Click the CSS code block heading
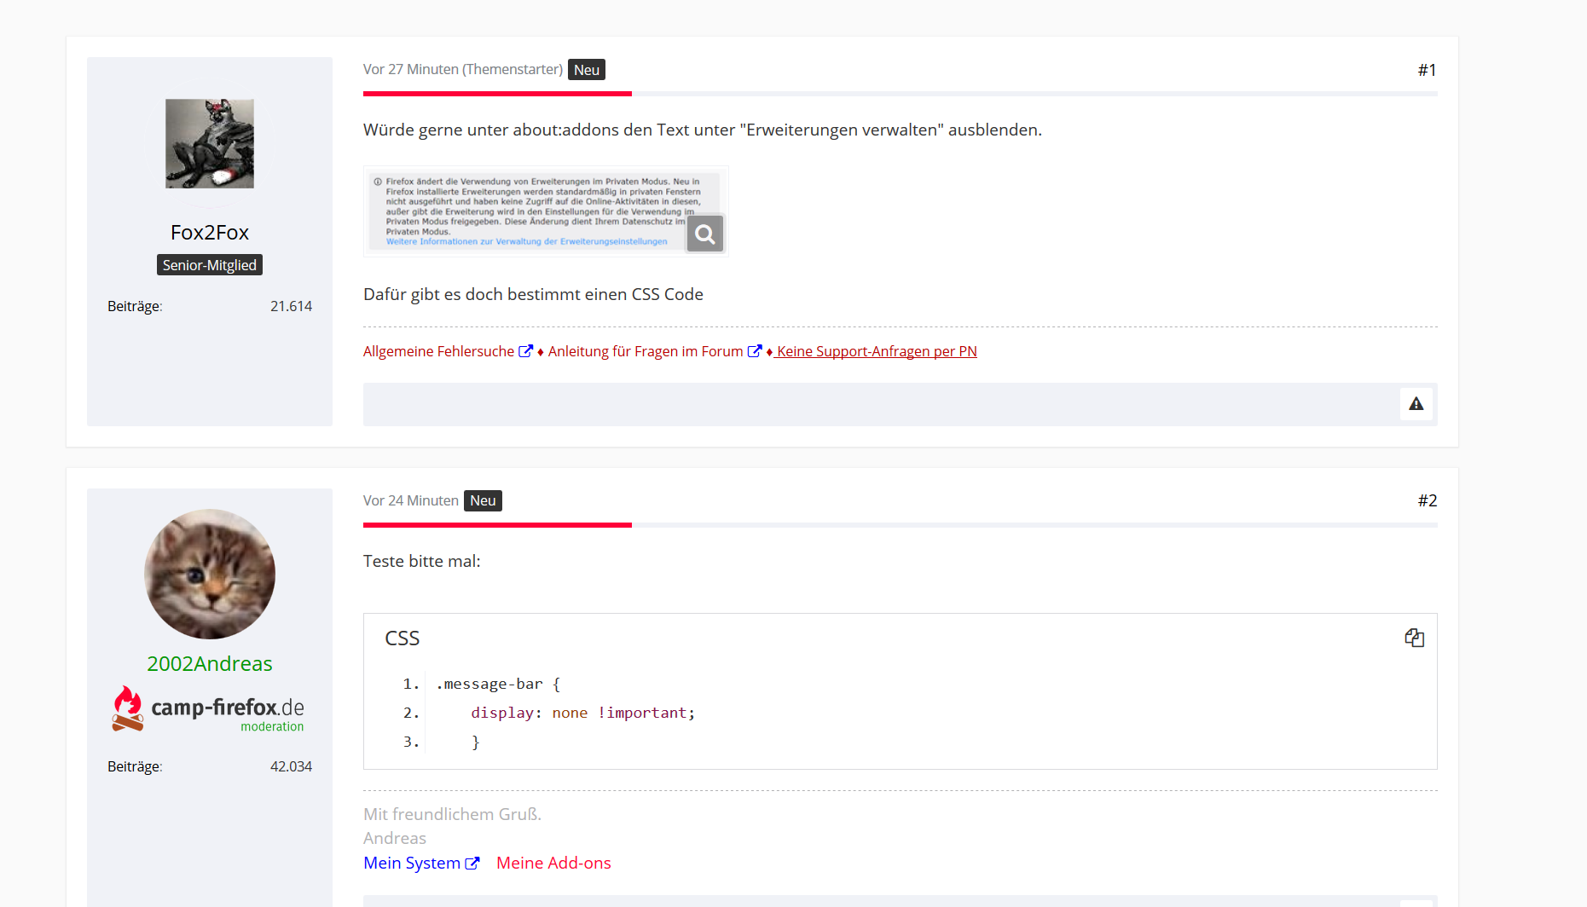The width and height of the screenshot is (1587, 907). pos(403,638)
